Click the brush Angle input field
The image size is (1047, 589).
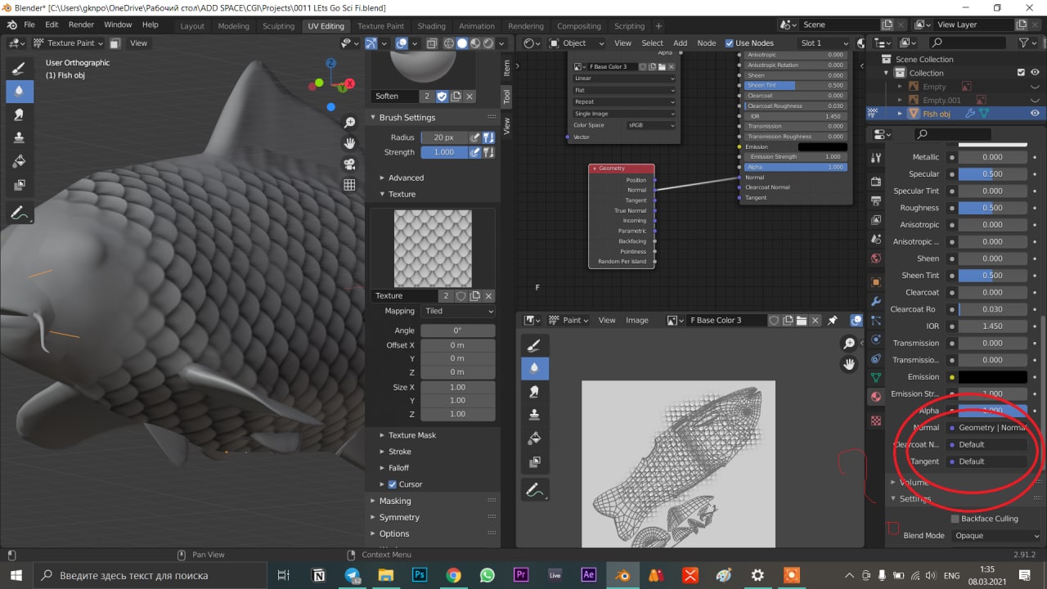(458, 330)
